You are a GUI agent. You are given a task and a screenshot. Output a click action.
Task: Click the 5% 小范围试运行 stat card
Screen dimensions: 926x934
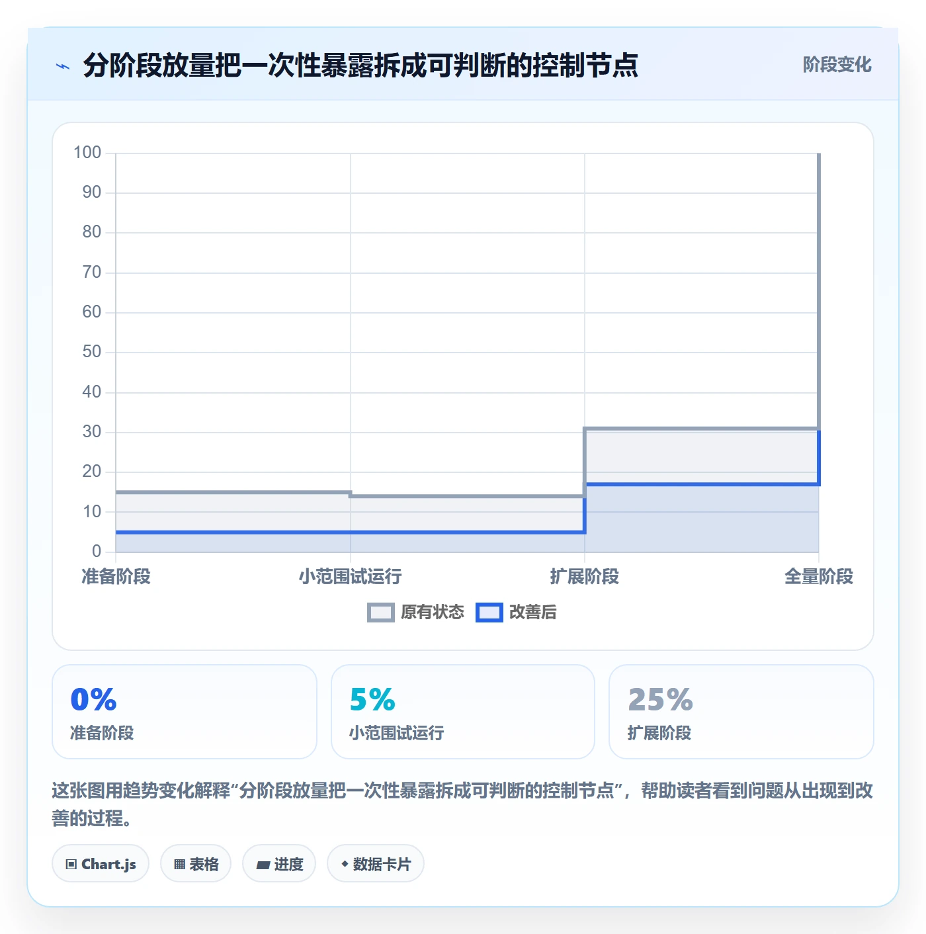[463, 712]
